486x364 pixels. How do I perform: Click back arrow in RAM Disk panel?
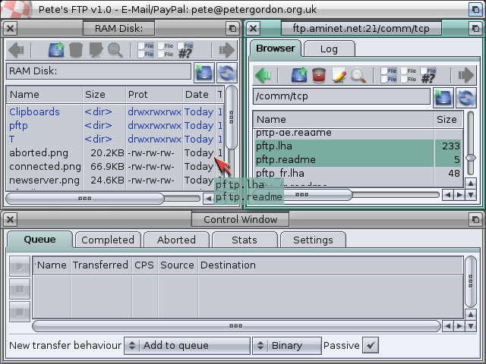tap(16, 50)
